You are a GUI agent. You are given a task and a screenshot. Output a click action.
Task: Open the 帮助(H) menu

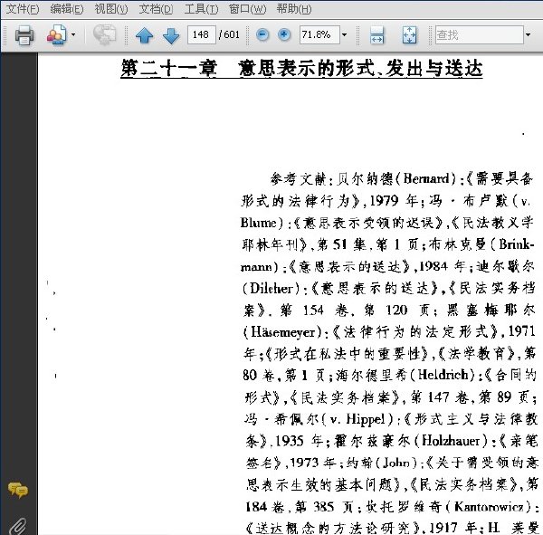pos(294,9)
